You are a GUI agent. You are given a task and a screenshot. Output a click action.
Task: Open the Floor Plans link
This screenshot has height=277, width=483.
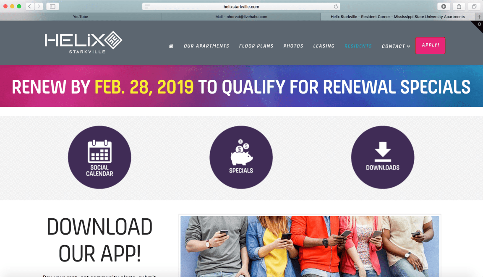[x=256, y=46]
